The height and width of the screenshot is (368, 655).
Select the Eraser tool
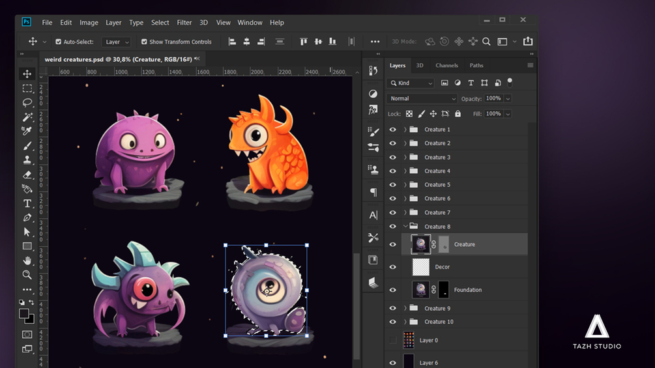[27, 175]
